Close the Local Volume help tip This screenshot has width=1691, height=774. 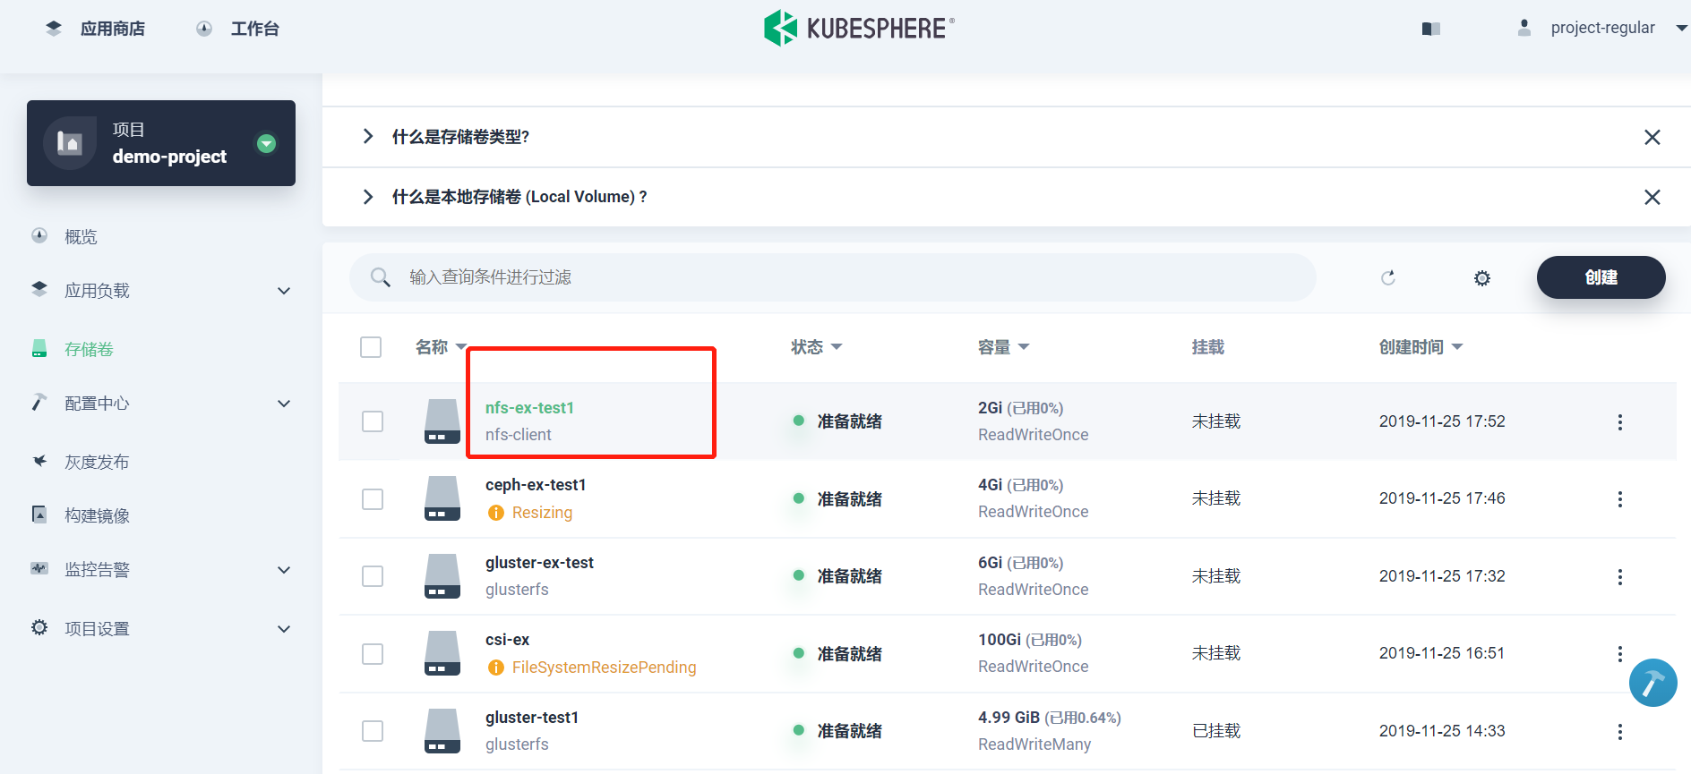(1652, 197)
